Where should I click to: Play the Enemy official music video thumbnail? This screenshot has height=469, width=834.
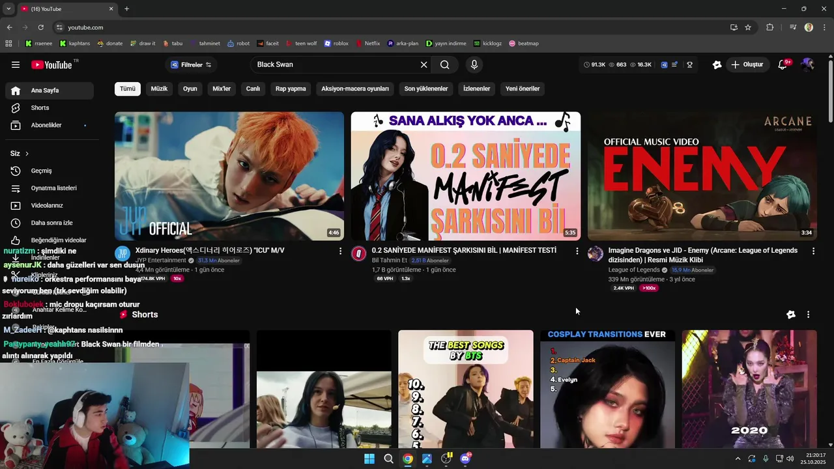pyautogui.click(x=702, y=176)
